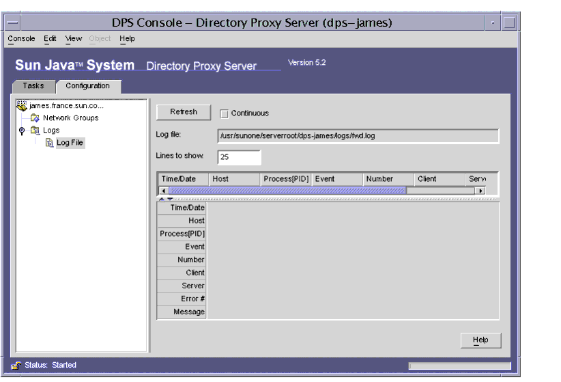Image resolution: width=561 pixels, height=382 pixels.
Task: Click the Event column header
Action: [337, 179]
